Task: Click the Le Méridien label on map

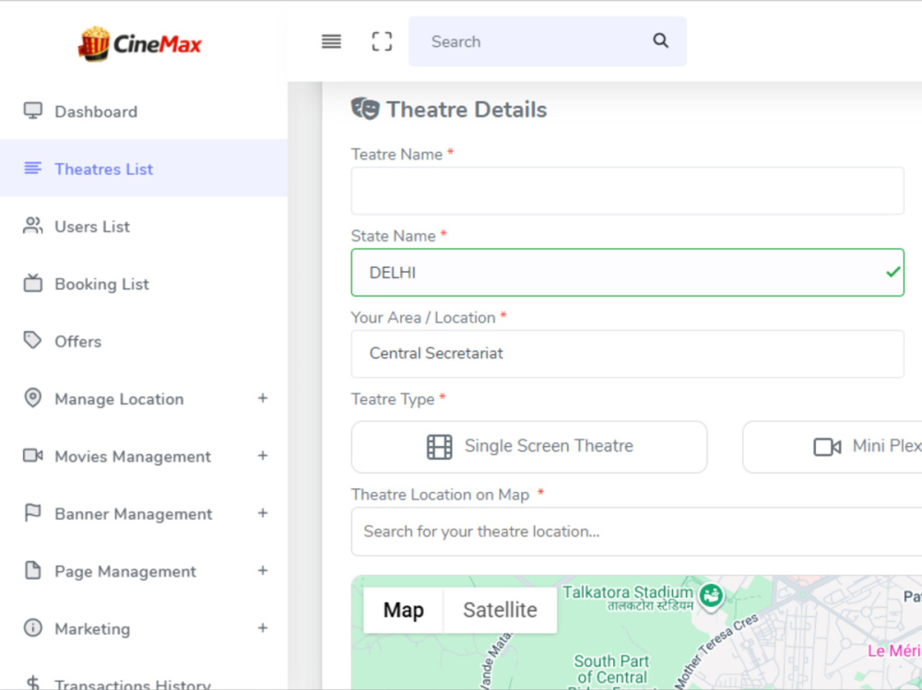Action: point(894,651)
